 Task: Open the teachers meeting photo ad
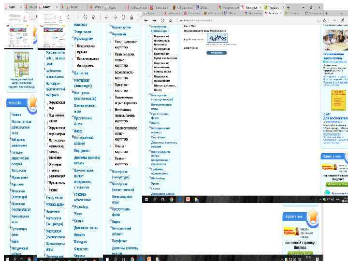pyautogui.click(x=335, y=40)
